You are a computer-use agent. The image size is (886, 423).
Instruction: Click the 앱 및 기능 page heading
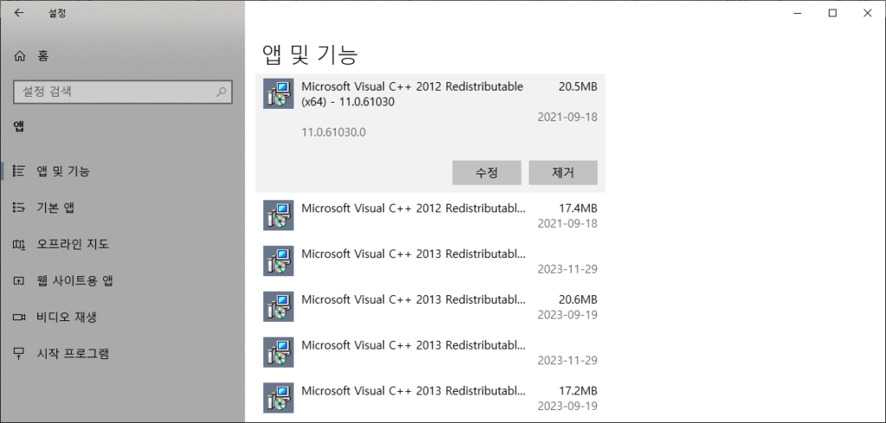tap(311, 54)
